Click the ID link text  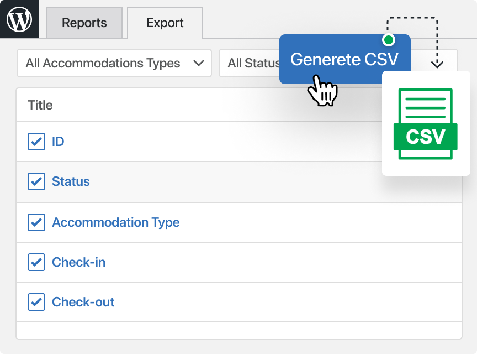pos(58,142)
